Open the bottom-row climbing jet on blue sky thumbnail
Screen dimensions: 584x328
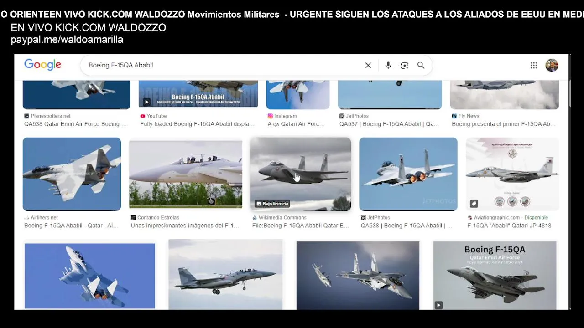(x=90, y=276)
